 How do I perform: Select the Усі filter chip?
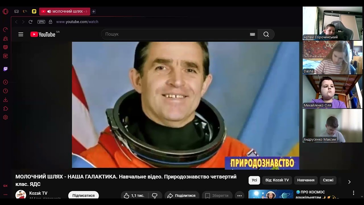[254, 180]
